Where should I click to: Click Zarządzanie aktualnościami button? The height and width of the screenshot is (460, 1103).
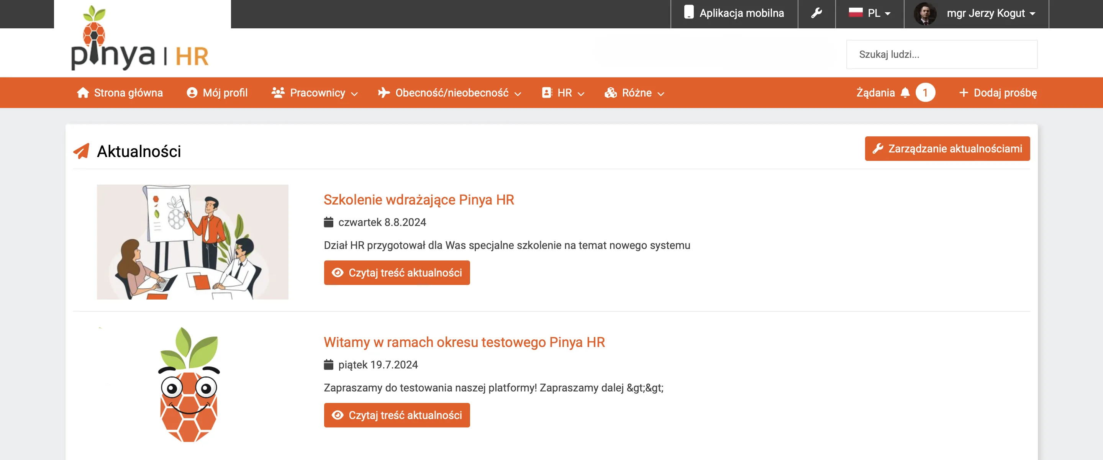(x=947, y=149)
